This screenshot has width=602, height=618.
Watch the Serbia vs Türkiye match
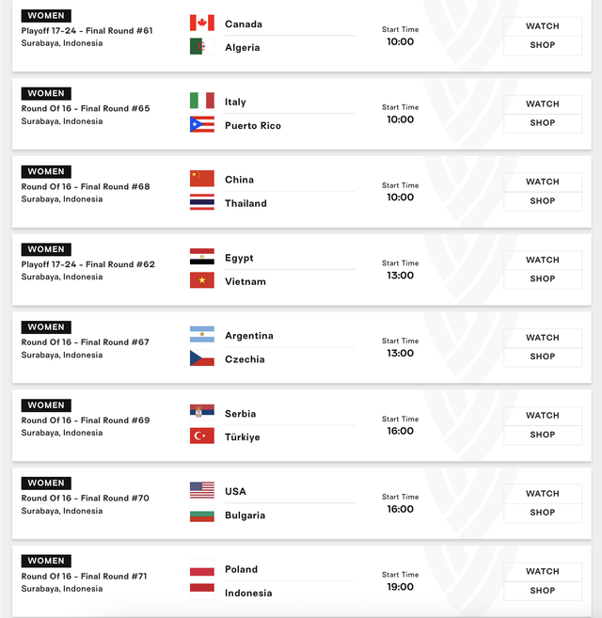tap(543, 416)
